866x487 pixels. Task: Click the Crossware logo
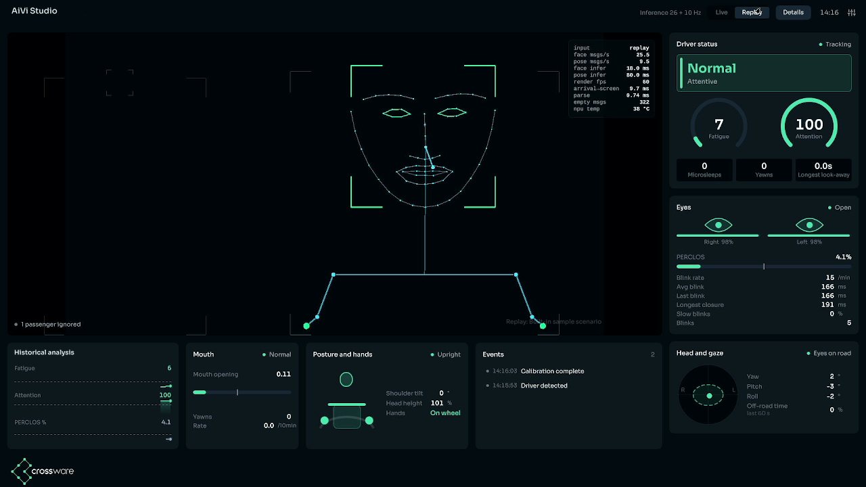[43, 471]
